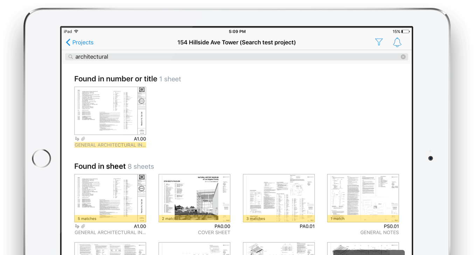Tap the Wi-Fi icon in status bar
Screen dimensions: 474x255
click(76, 31)
